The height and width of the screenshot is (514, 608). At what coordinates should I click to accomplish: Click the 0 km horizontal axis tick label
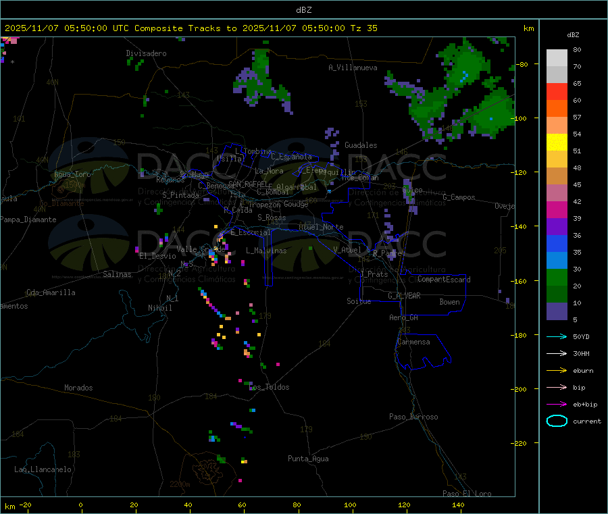80,505
